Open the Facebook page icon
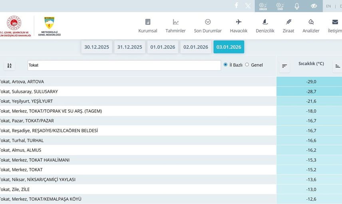The width and height of the screenshot is (342, 204). (x=237, y=6)
